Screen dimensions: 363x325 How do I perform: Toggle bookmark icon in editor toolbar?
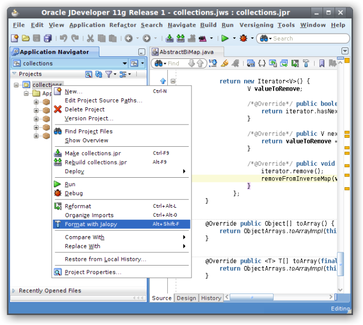coord(321,63)
